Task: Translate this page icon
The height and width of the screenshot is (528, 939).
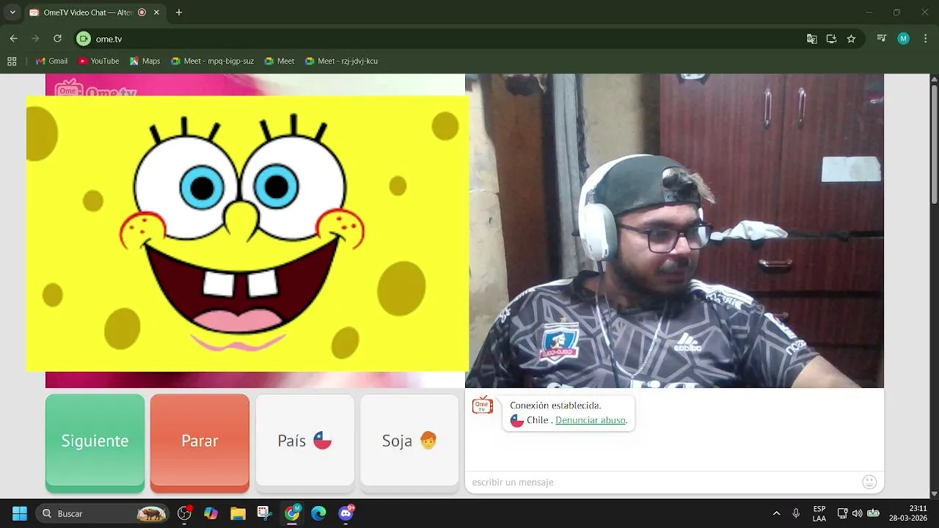Action: point(811,39)
